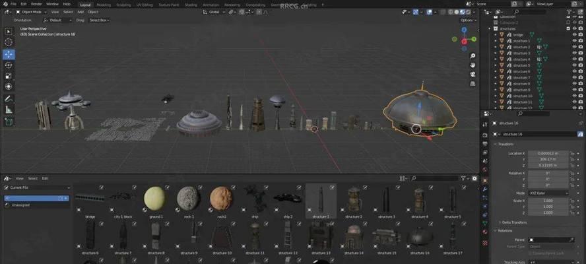Toggle visibility of bridge in outliner
The image size is (586, 264).
click(574, 35)
